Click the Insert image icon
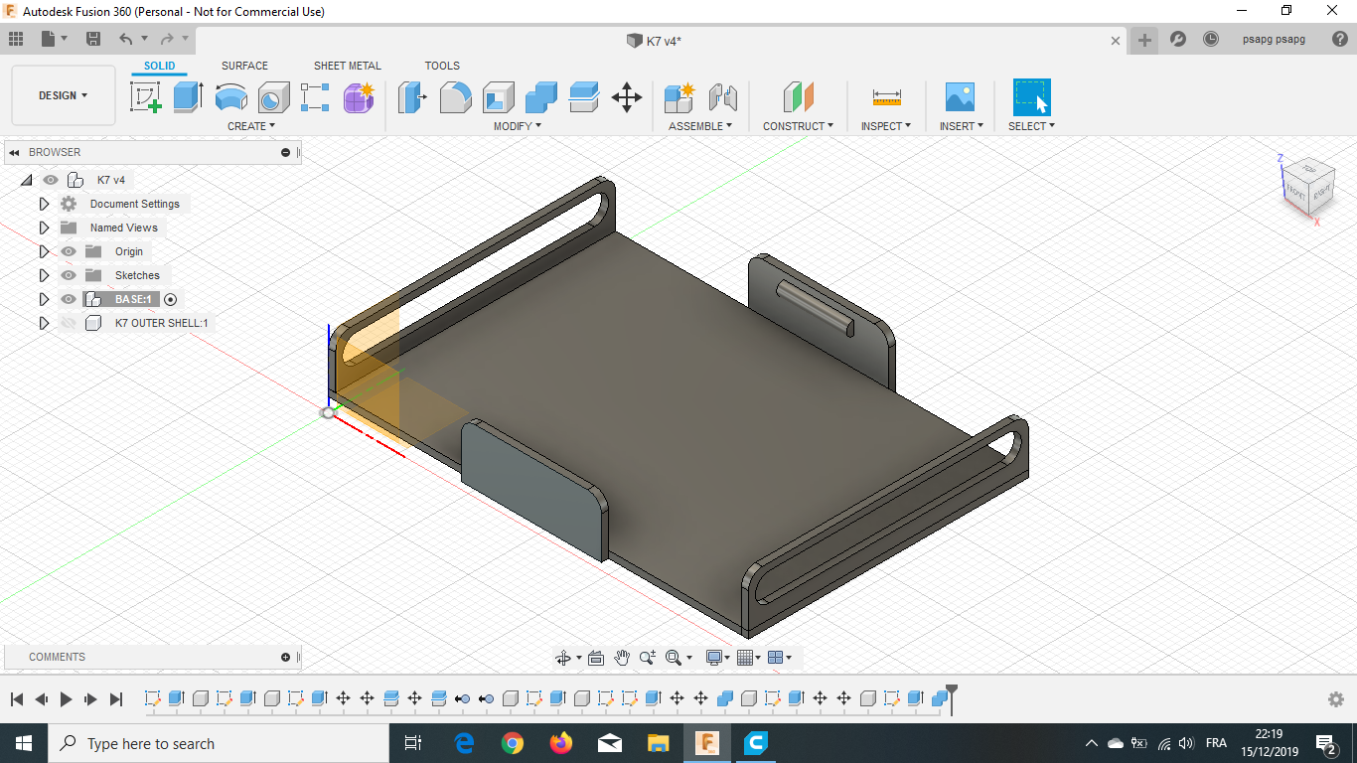Viewport: 1357px width, 763px height. click(x=960, y=97)
